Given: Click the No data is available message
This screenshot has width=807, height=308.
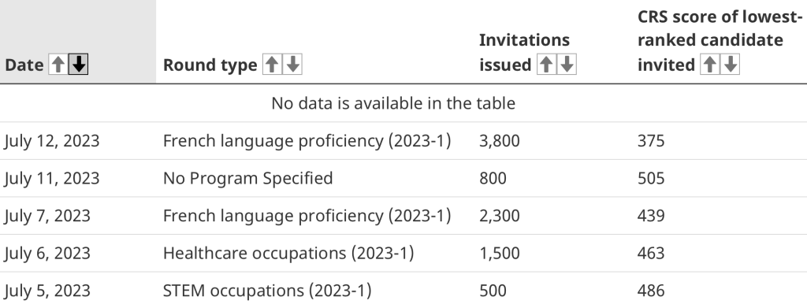Looking at the screenshot, I should [393, 103].
